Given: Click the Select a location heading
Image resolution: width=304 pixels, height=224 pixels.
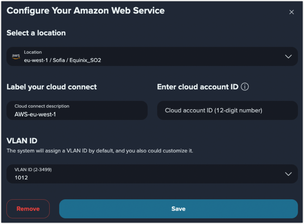Looking at the screenshot, I should 36,33.
